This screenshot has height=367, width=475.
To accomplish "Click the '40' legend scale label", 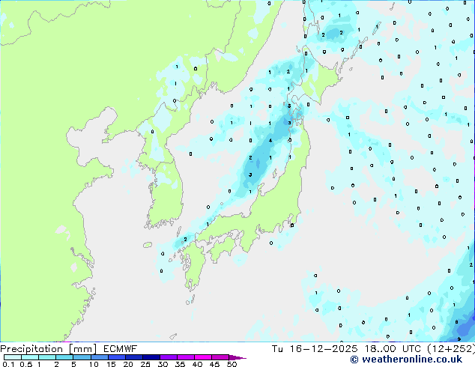I will click(x=197, y=364).
